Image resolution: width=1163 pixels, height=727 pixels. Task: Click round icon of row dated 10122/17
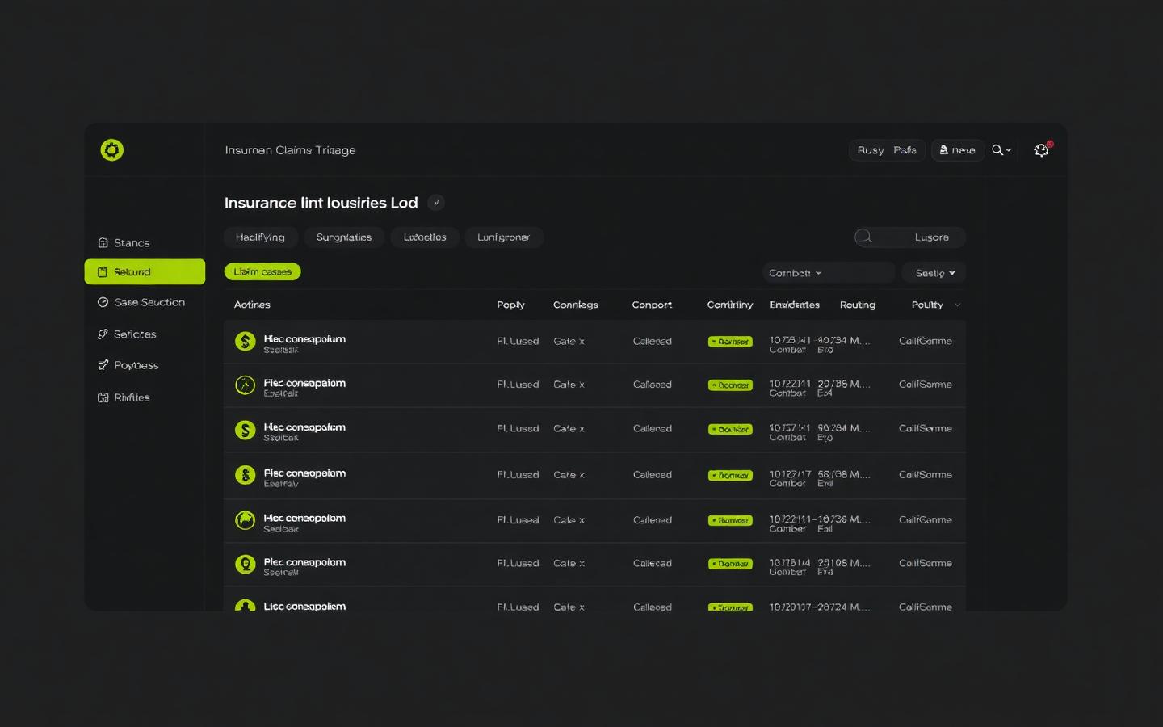click(245, 475)
